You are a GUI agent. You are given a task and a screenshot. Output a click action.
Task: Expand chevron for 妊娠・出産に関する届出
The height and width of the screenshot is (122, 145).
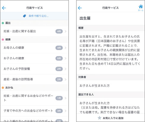point(66,31)
